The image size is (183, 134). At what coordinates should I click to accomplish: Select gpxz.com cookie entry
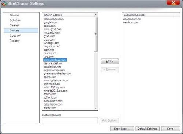click(49, 36)
